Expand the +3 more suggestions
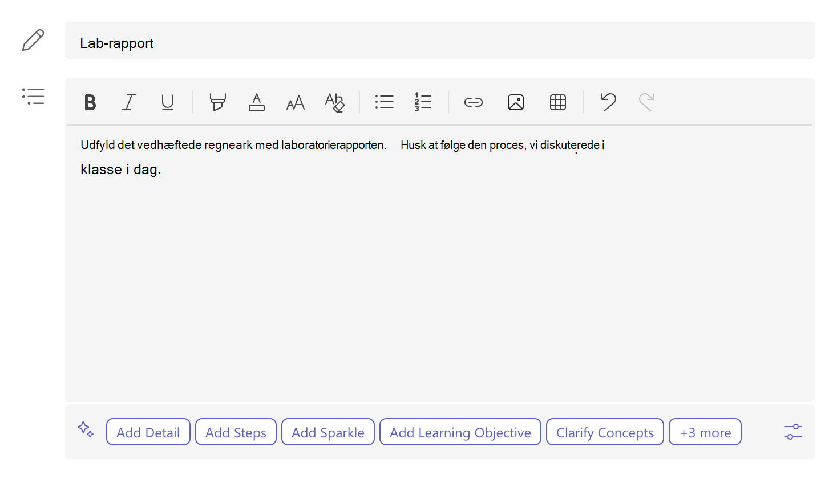 (705, 432)
